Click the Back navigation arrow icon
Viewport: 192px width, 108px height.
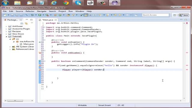[x=120, y=15]
